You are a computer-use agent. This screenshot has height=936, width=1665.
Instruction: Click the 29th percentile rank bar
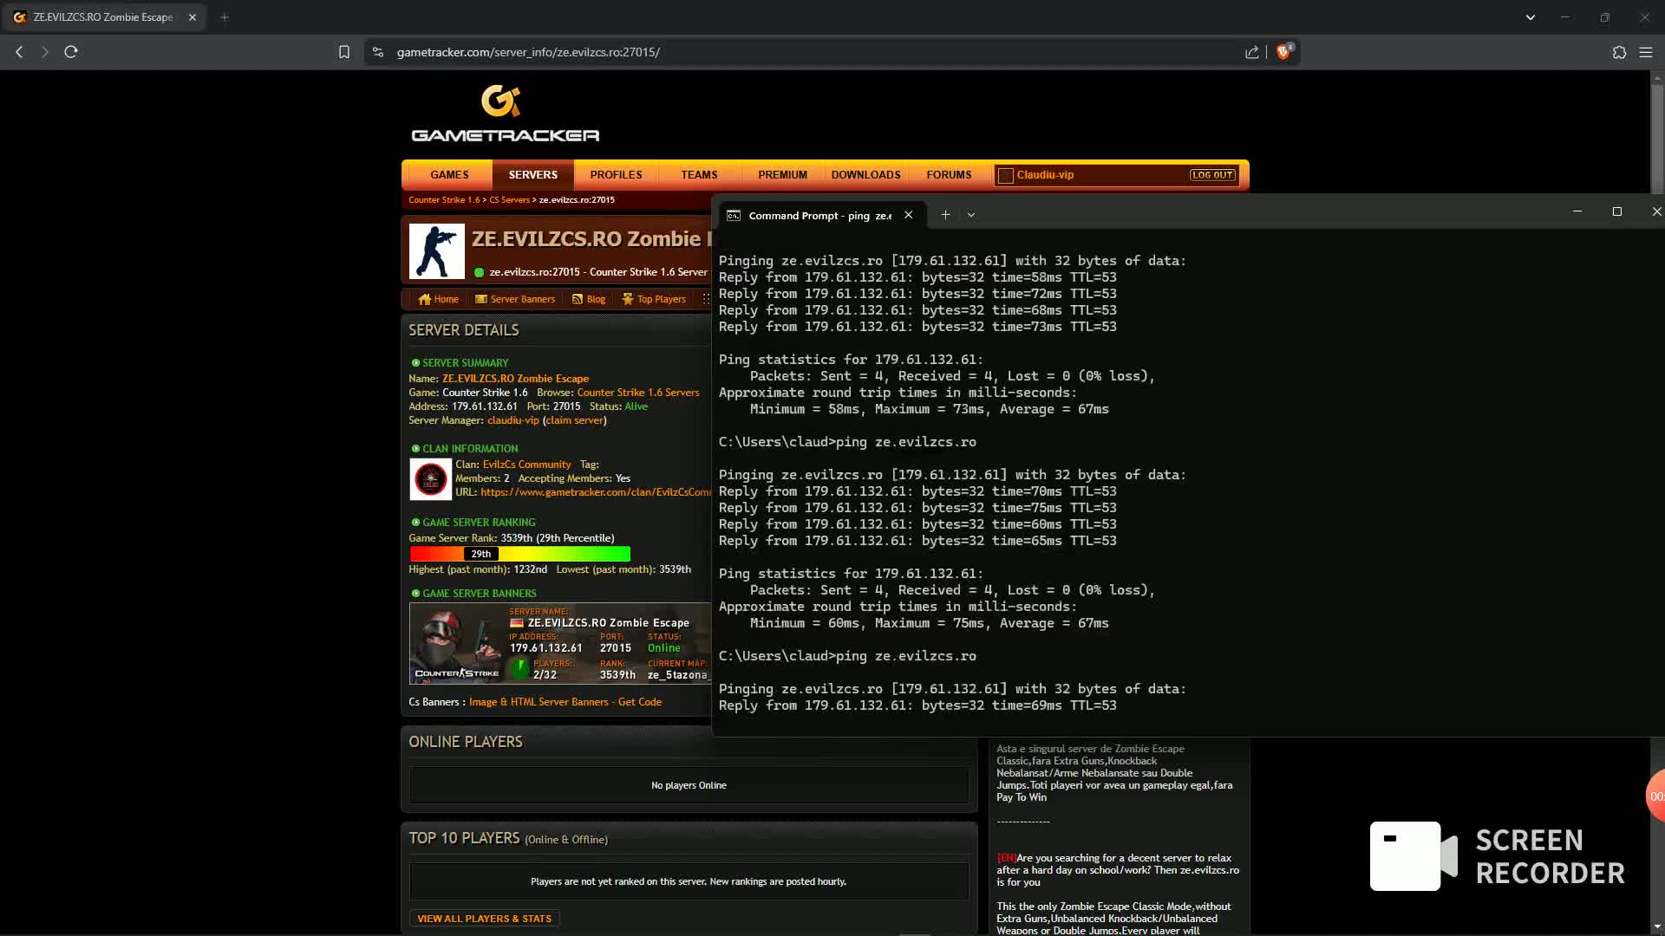[x=520, y=554]
